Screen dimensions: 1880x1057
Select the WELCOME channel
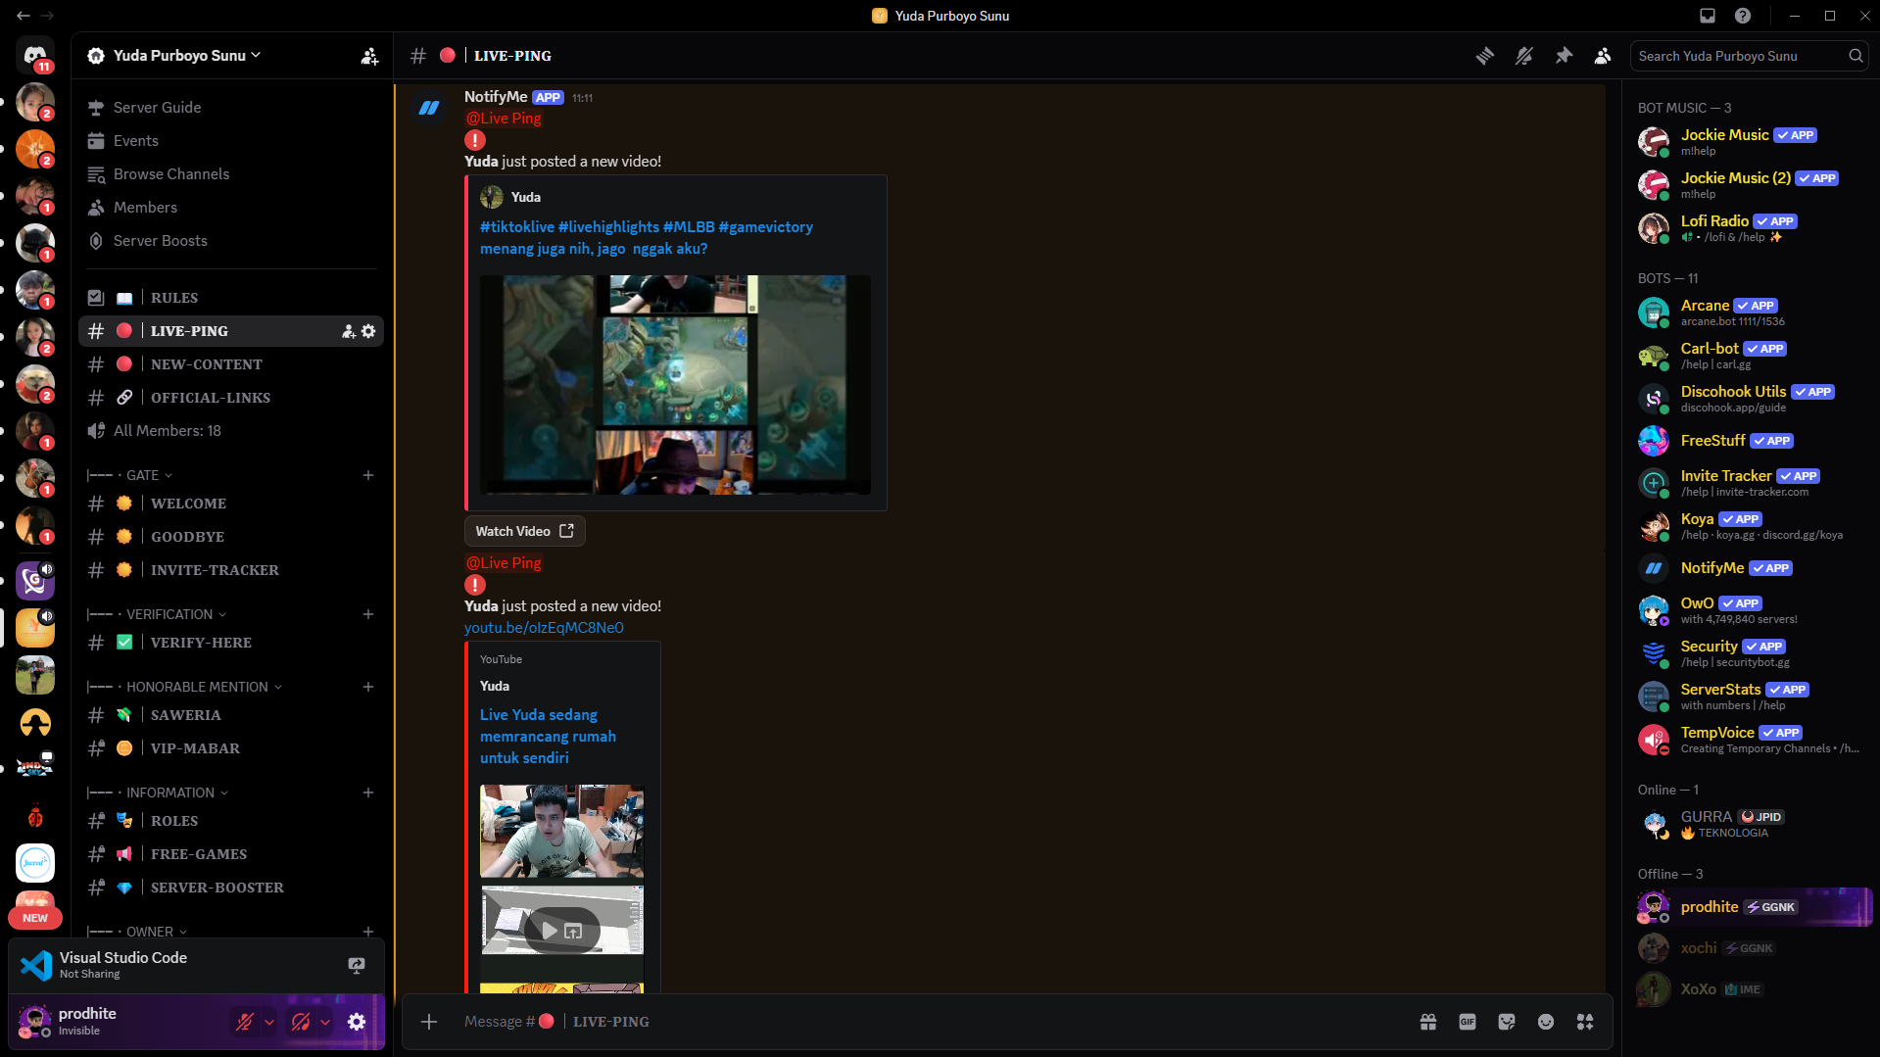click(x=231, y=503)
